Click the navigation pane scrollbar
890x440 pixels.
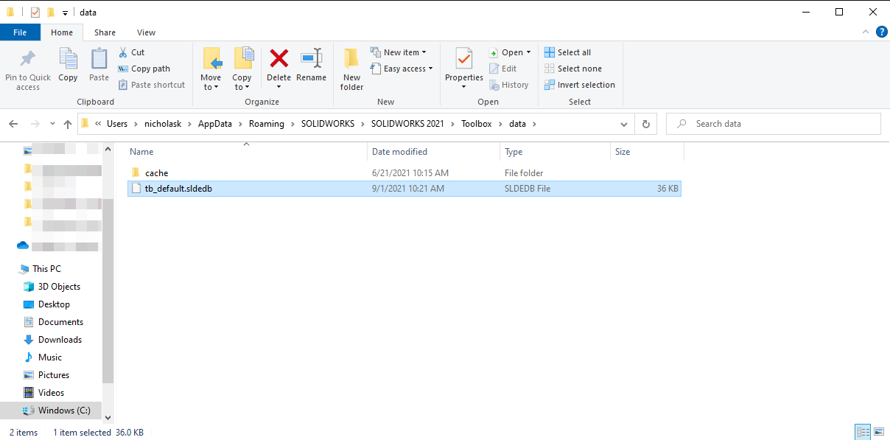coord(108,291)
